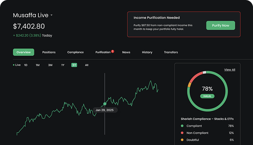Click the View All link
253x145 pixels.
pyautogui.click(x=230, y=70)
